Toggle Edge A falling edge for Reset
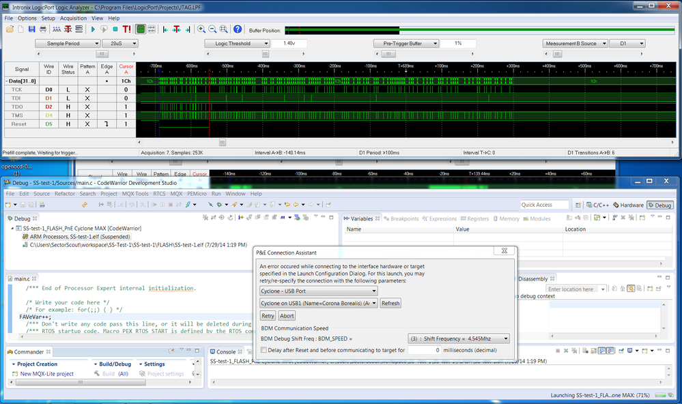This screenshot has height=404, width=682. 106,124
